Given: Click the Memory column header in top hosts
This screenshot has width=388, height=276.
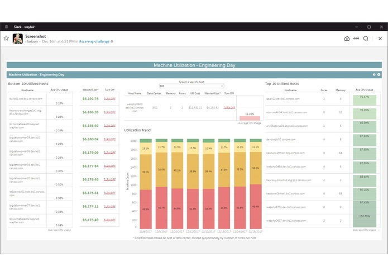Looking at the screenshot, I should click(341, 90).
